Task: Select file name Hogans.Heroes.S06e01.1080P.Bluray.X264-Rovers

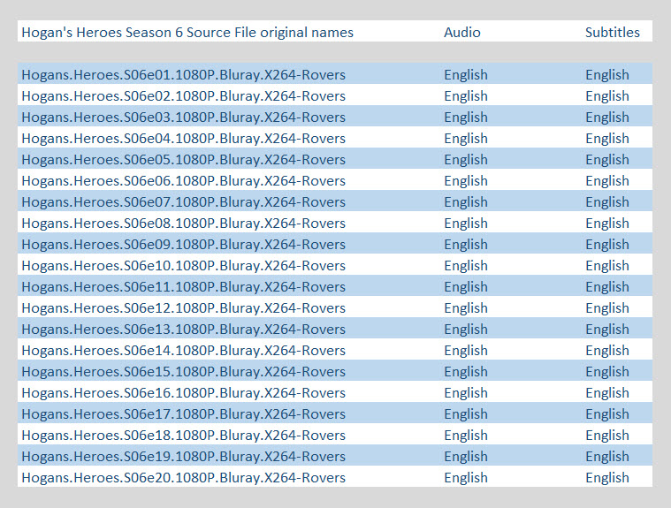Action: pos(184,75)
